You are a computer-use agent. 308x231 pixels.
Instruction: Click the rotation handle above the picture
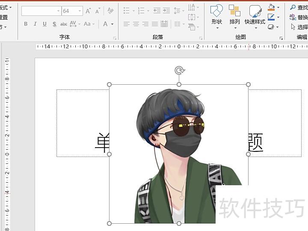pyautogui.click(x=179, y=71)
